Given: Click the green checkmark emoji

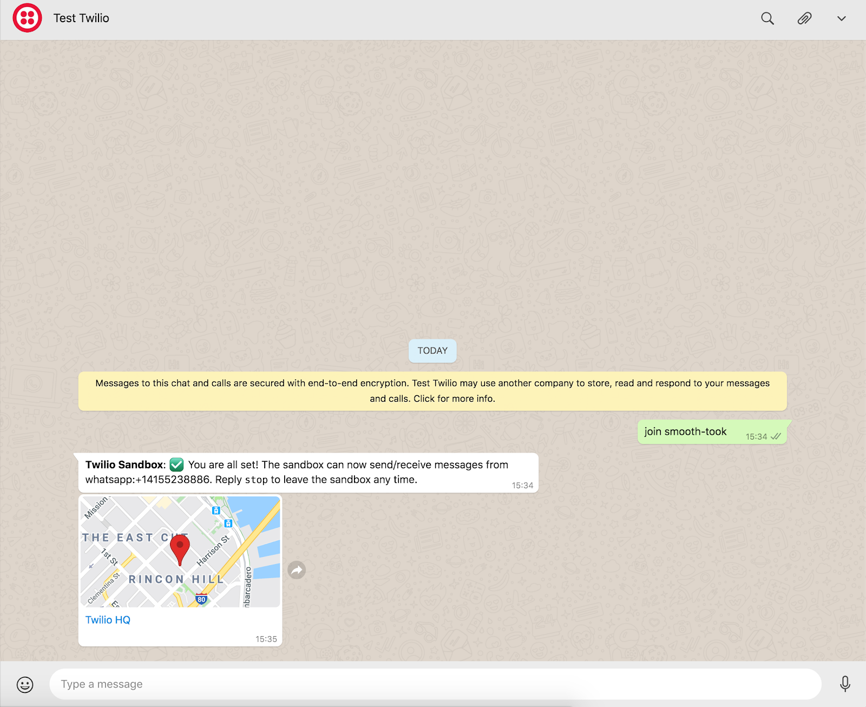Looking at the screenshot, I should coord(176,464).
